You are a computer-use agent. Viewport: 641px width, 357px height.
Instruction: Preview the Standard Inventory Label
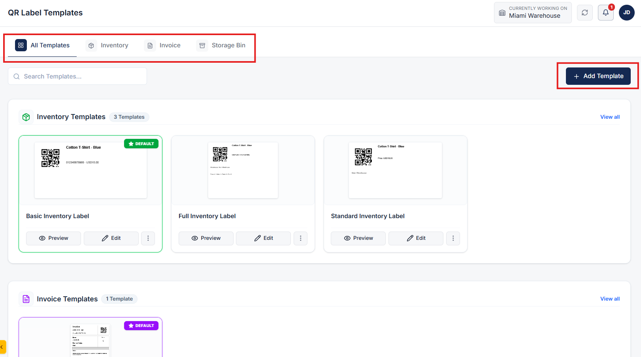[358, 238]
